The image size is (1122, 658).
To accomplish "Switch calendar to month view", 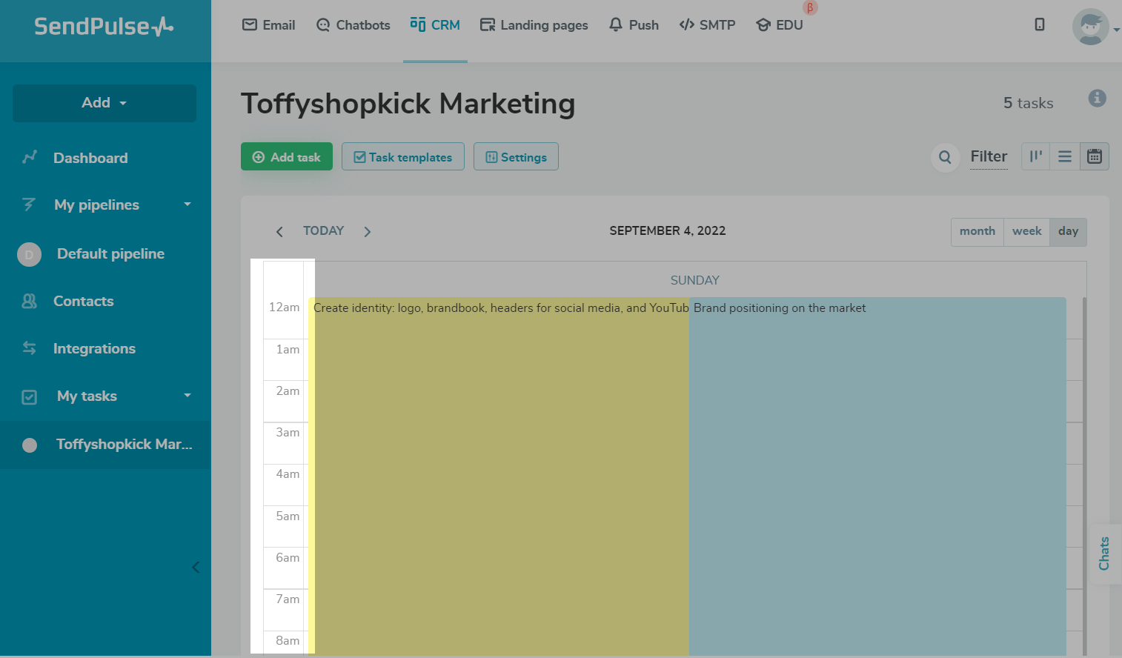I will 977,231.
